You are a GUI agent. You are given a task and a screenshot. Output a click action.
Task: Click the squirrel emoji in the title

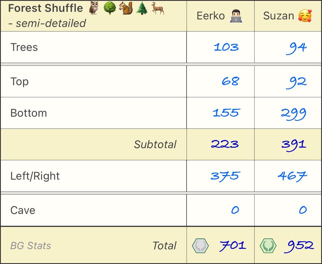(125, 8)
